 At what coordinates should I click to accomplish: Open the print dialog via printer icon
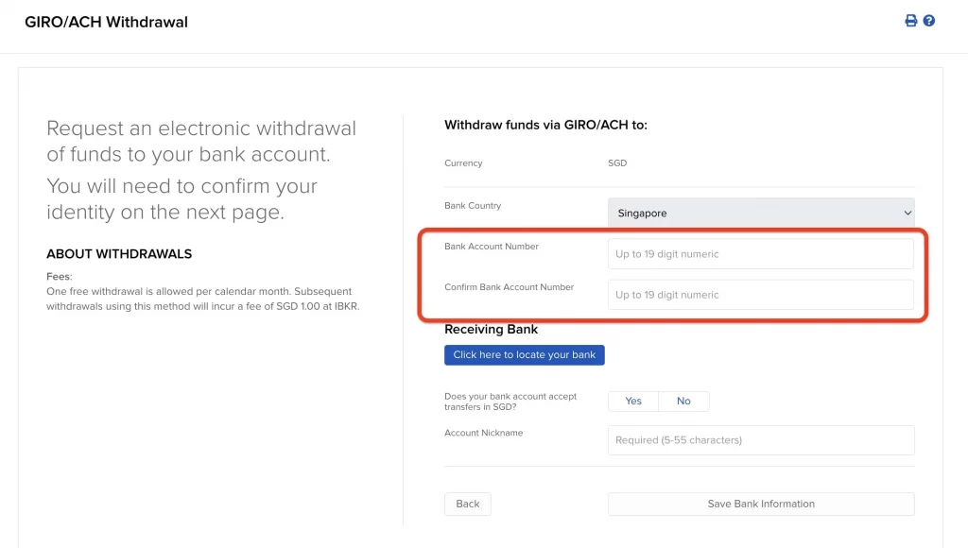pos(910,20)
